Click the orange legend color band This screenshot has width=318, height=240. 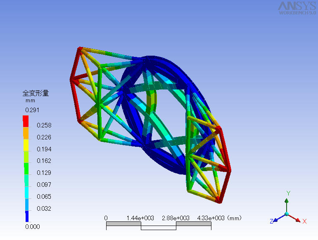tap(26, 133)
